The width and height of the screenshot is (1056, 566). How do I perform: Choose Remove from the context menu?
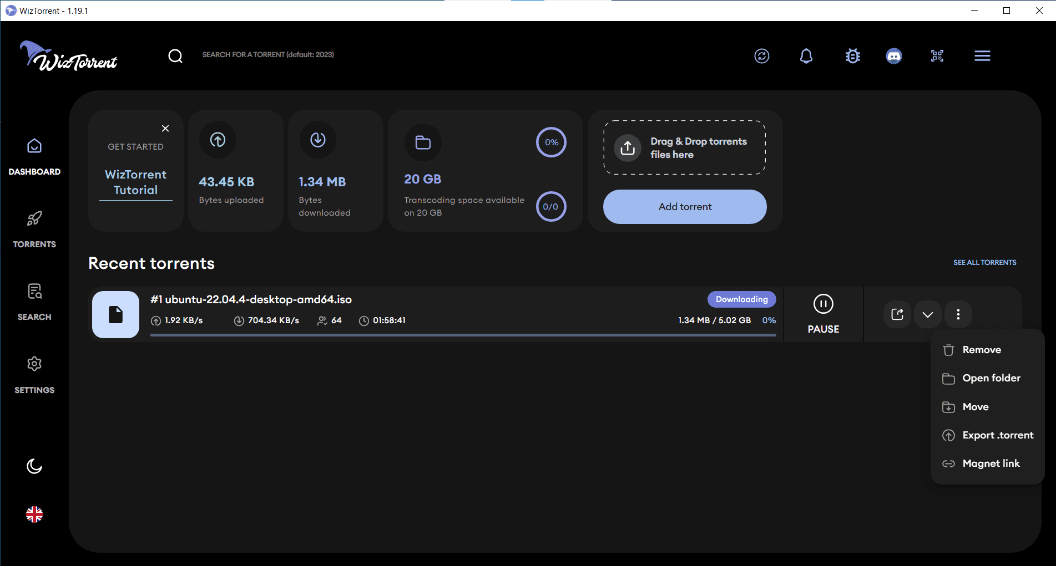tap(988, 350)
